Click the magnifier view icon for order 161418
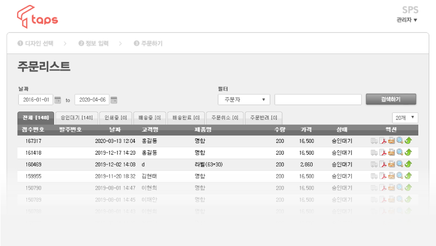This screenshot has height=246, width=436. (x=400, y=152)
